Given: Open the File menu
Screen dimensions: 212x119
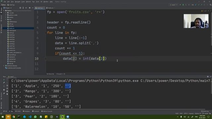Looking at the screenshot, I should 5,2.
